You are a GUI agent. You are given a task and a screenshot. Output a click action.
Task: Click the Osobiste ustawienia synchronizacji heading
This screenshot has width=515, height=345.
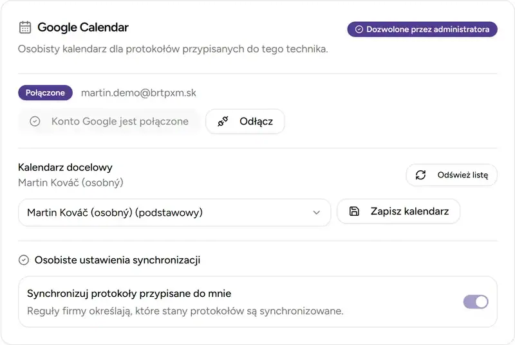[x=117, y=260]
